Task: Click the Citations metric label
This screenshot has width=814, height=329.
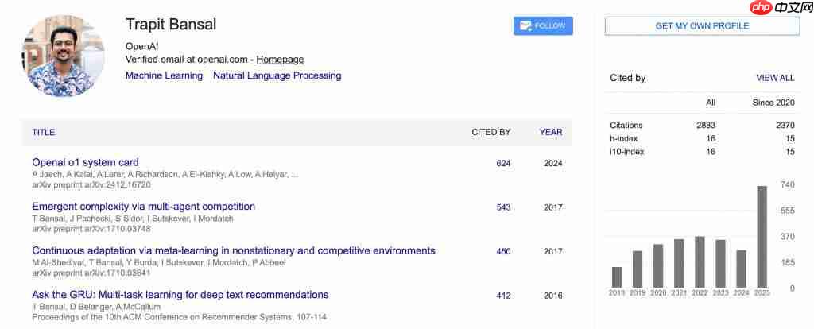Action: [626, 125]
